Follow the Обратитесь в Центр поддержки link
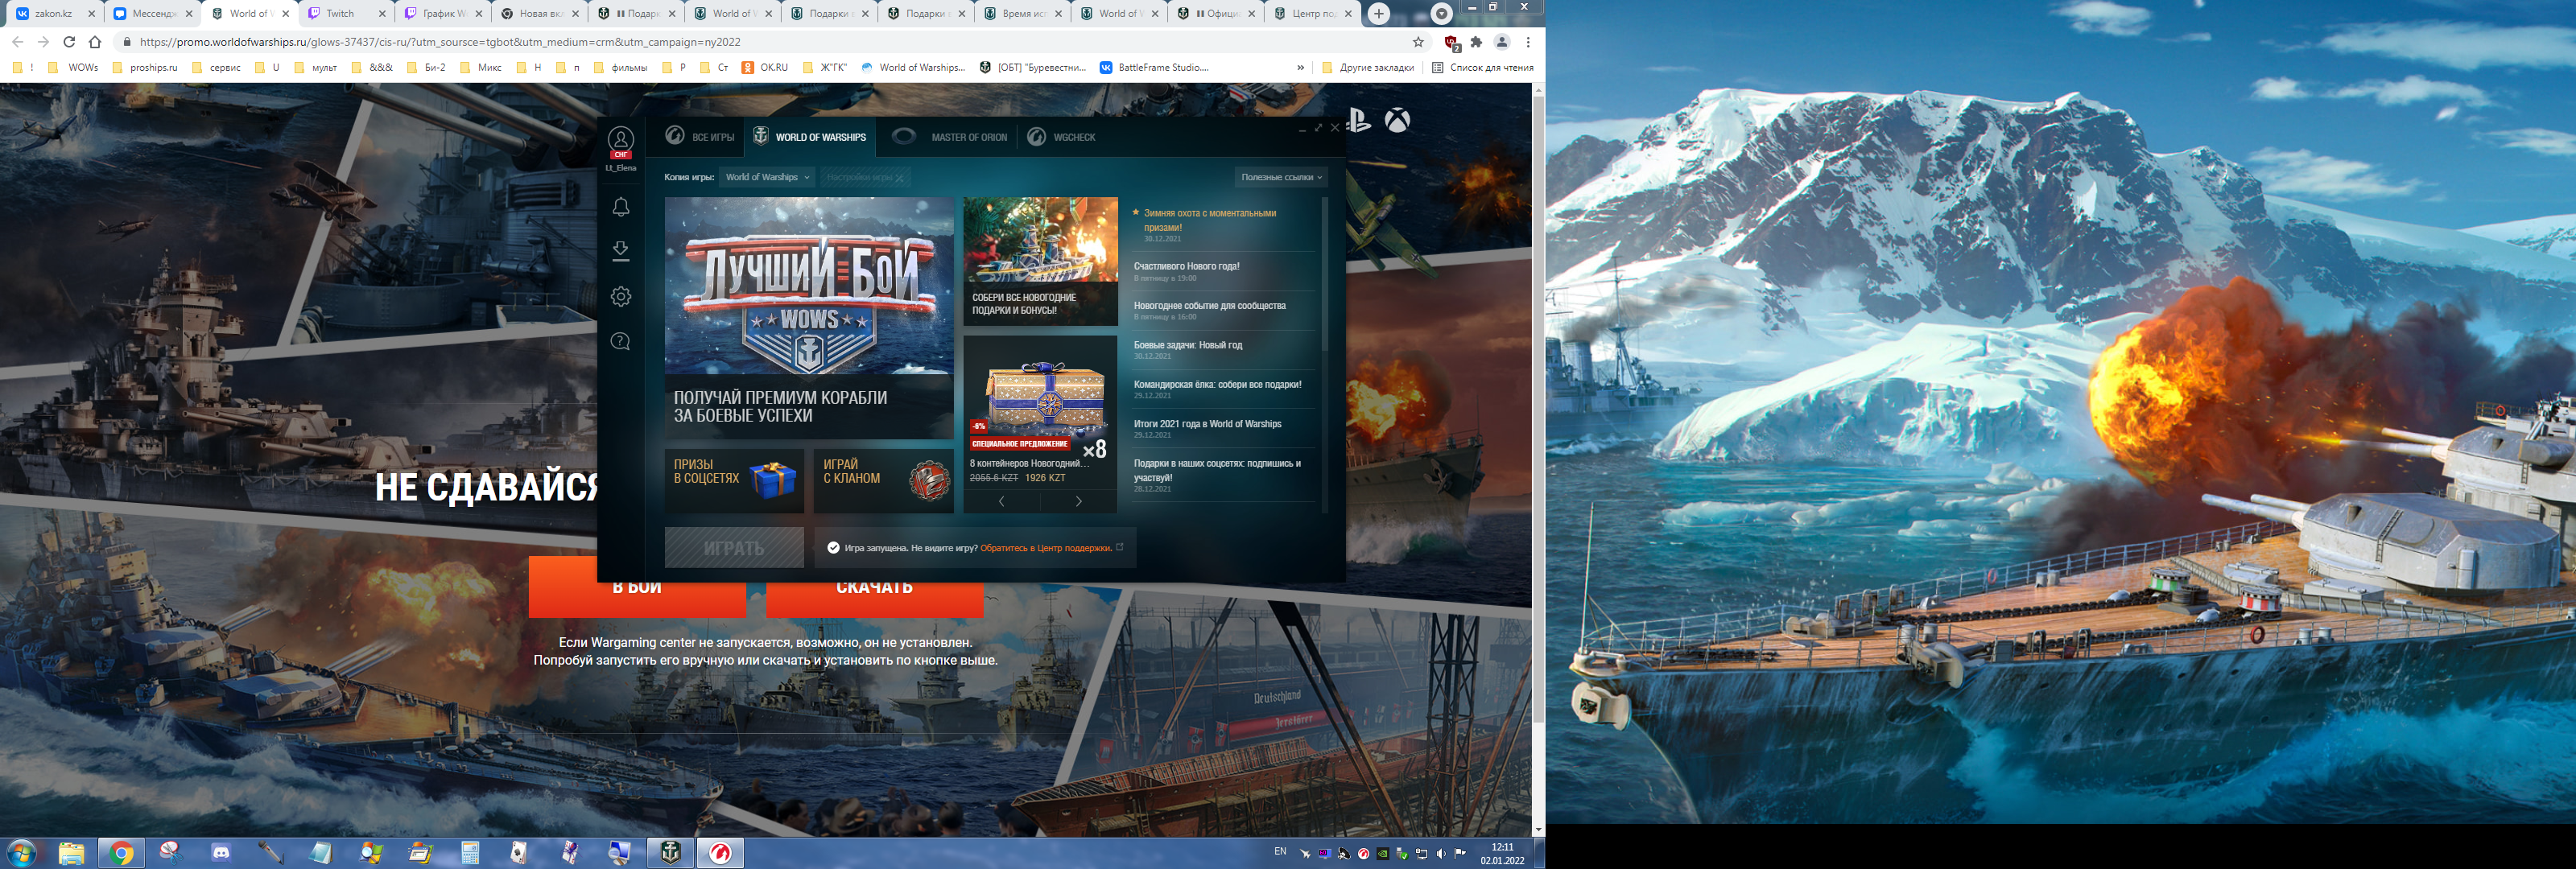The width and height of the screenshot is (2576, 869). pyautogui.click(x=1046, y=548)
